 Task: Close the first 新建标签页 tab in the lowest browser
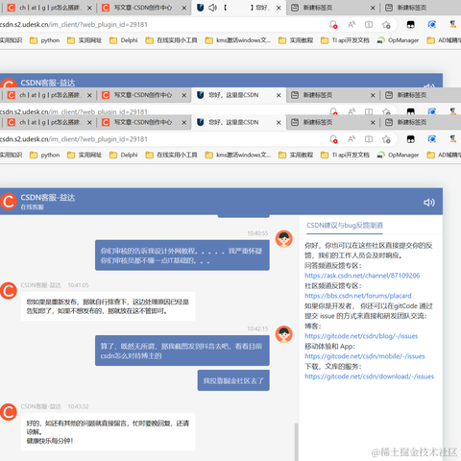pos(373,123)
